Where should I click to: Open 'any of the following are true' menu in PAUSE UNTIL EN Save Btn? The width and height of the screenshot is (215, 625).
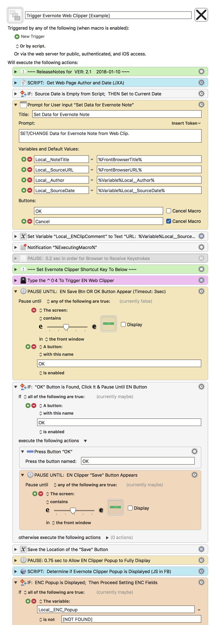tap(78, 301)
